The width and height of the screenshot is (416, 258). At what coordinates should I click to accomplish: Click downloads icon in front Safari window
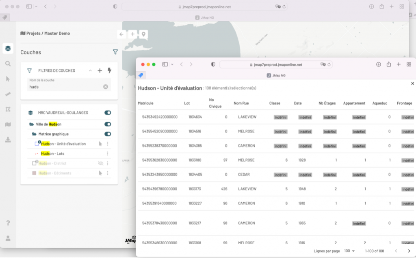point(379,64)
